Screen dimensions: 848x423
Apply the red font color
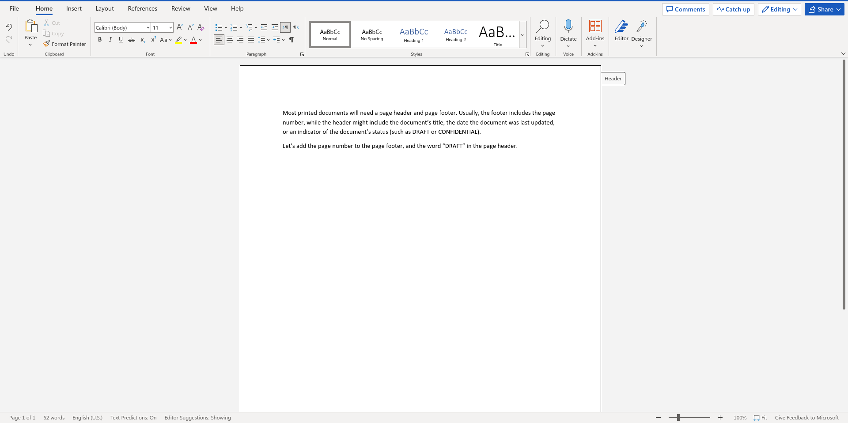[193, 40]
